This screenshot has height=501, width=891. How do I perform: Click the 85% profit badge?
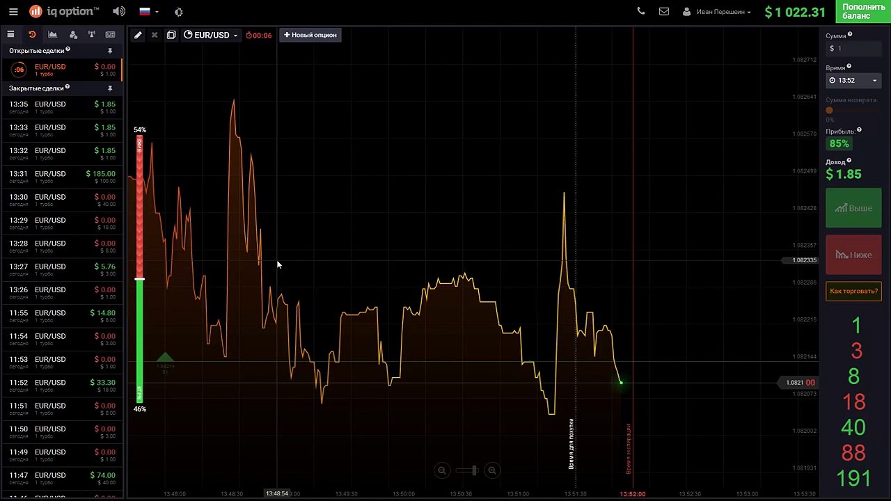coord(839,143)
